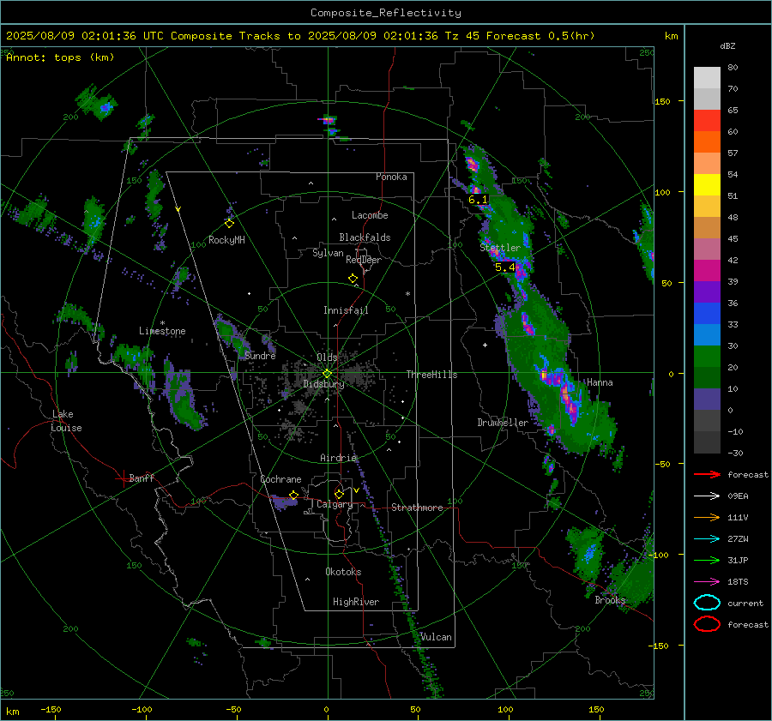Image resolution: width=772 pixels, height=721 pixels.
Task: Click the magenta swatch between 42 and 39 dBZ
Action: [x=707, y=271]
